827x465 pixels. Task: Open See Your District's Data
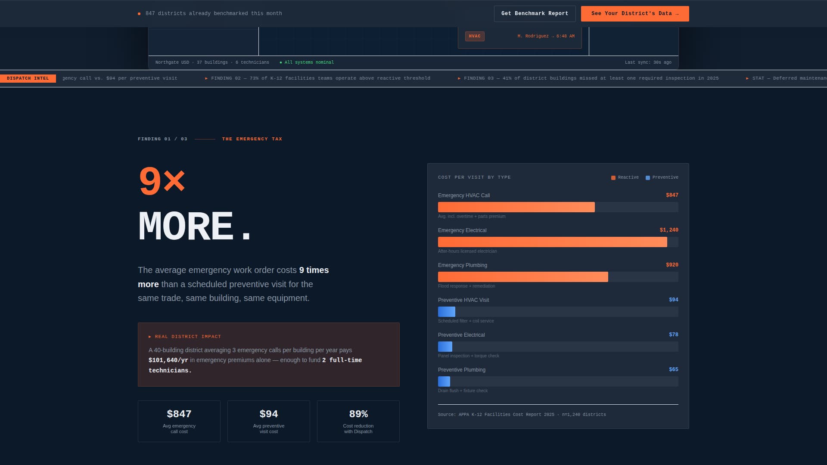pyautogui.click(x=635, y=14)
